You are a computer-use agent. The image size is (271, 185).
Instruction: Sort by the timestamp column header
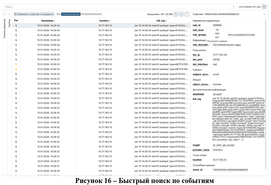pos(48,21)
